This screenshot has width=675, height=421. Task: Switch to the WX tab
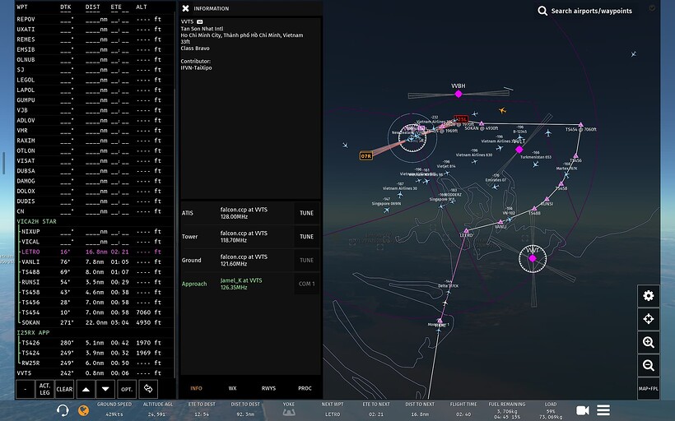coord(232,388)
